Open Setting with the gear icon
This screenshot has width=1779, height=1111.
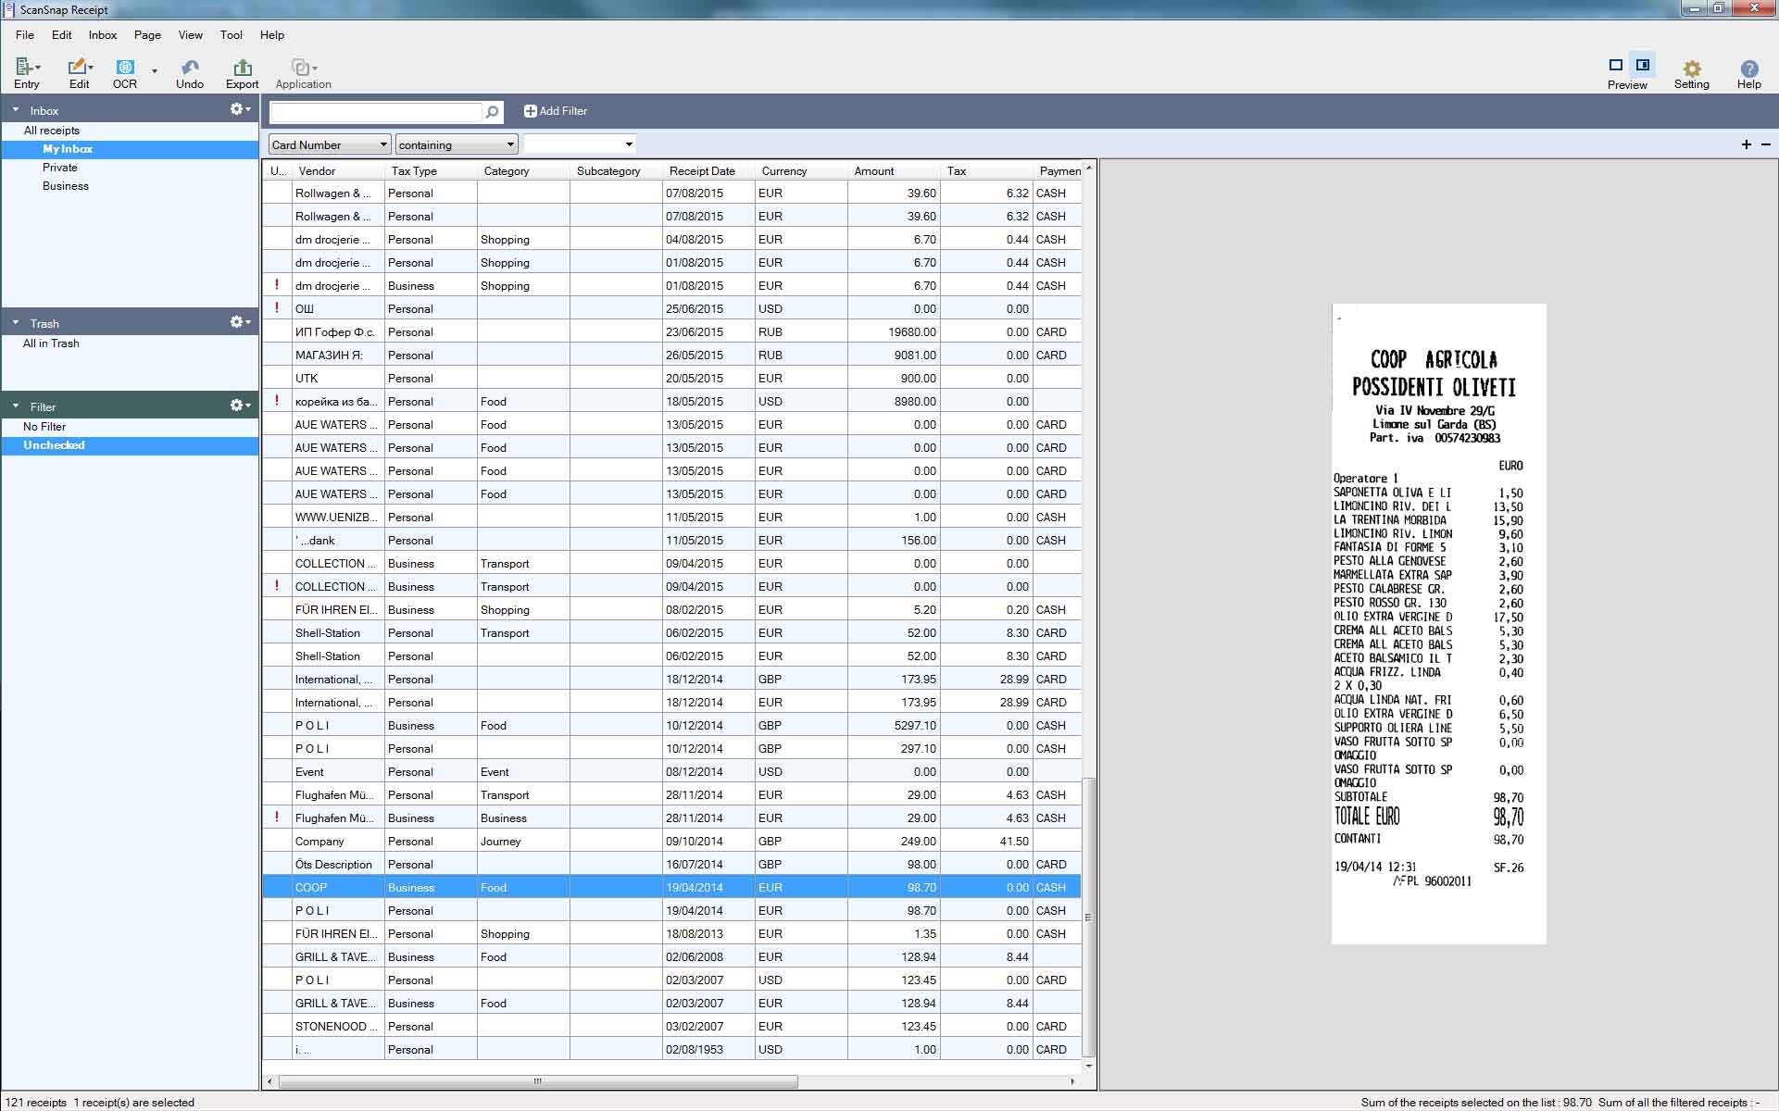click(x=1691, y=69)
